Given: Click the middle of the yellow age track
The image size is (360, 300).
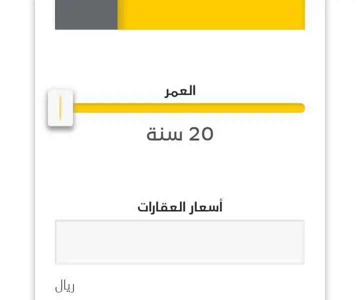Looking at the screenshot, I should (188, 108).
